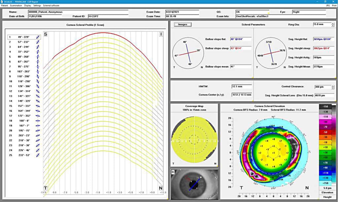
Task: Open the Examination menu
Action: click(x=16, y=5)
